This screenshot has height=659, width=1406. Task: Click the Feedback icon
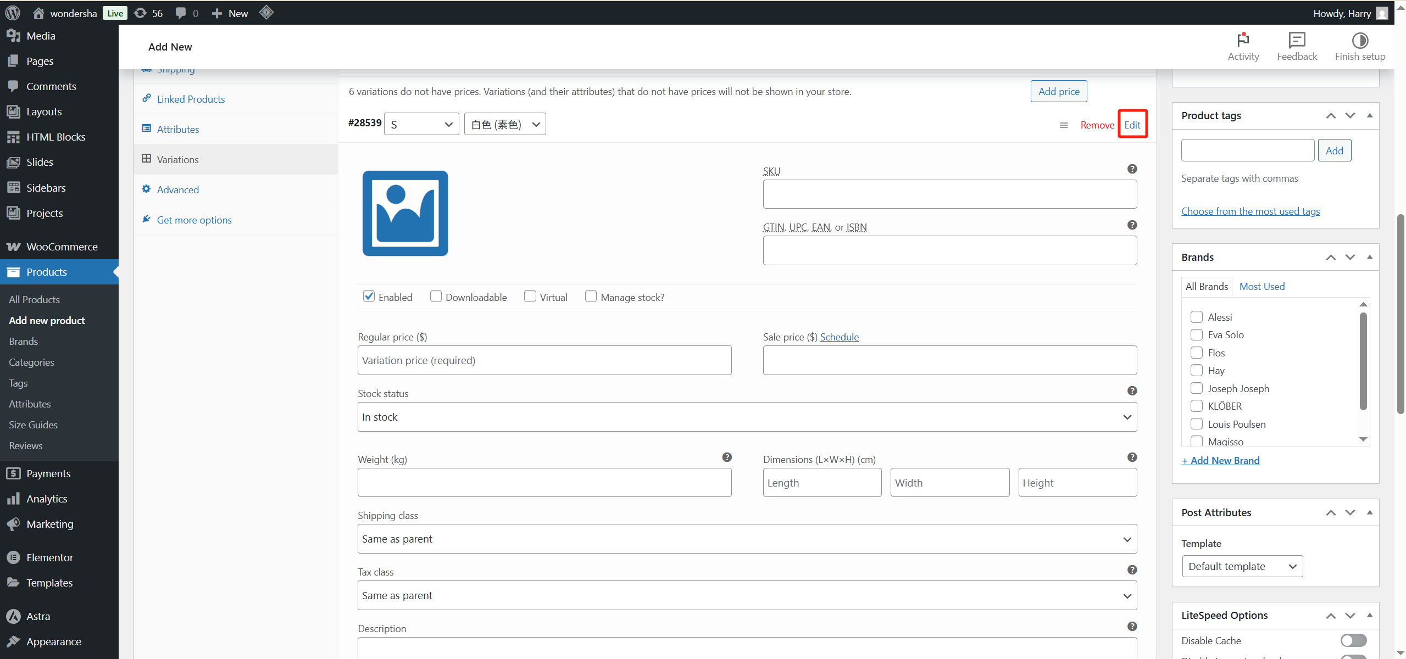[1297, 41]
